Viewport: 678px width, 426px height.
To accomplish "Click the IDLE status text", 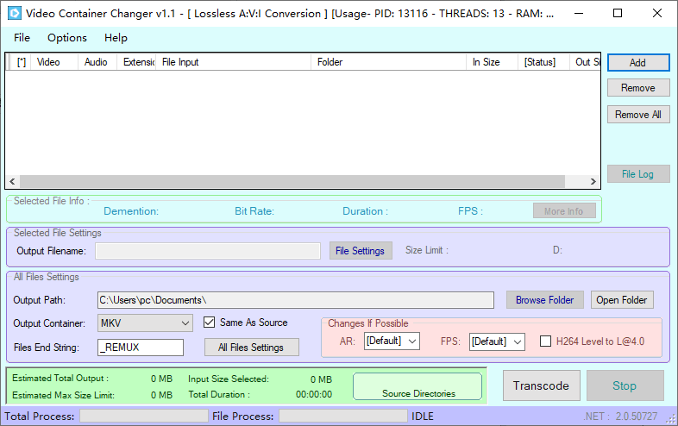I will pos(423,417).
